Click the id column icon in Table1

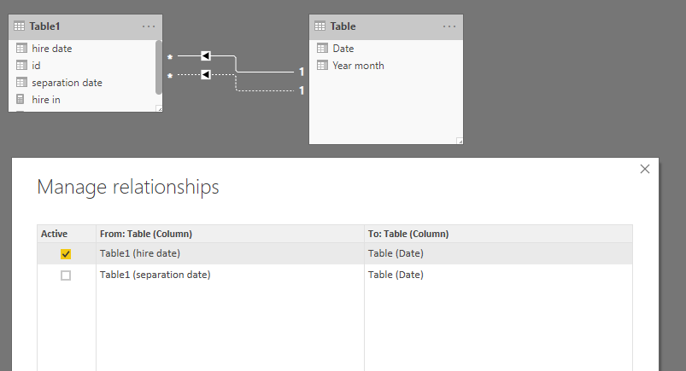coord(21,65)
